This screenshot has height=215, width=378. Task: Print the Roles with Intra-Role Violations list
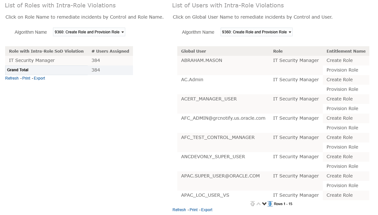click(x=26, y=78)
